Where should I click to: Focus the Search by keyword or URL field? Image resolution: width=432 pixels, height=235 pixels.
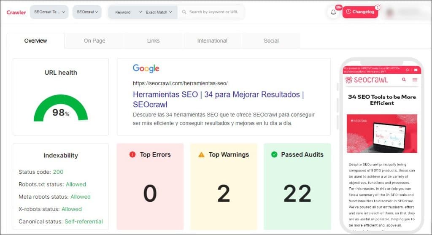pyautogui.click(x=211, y=12)
